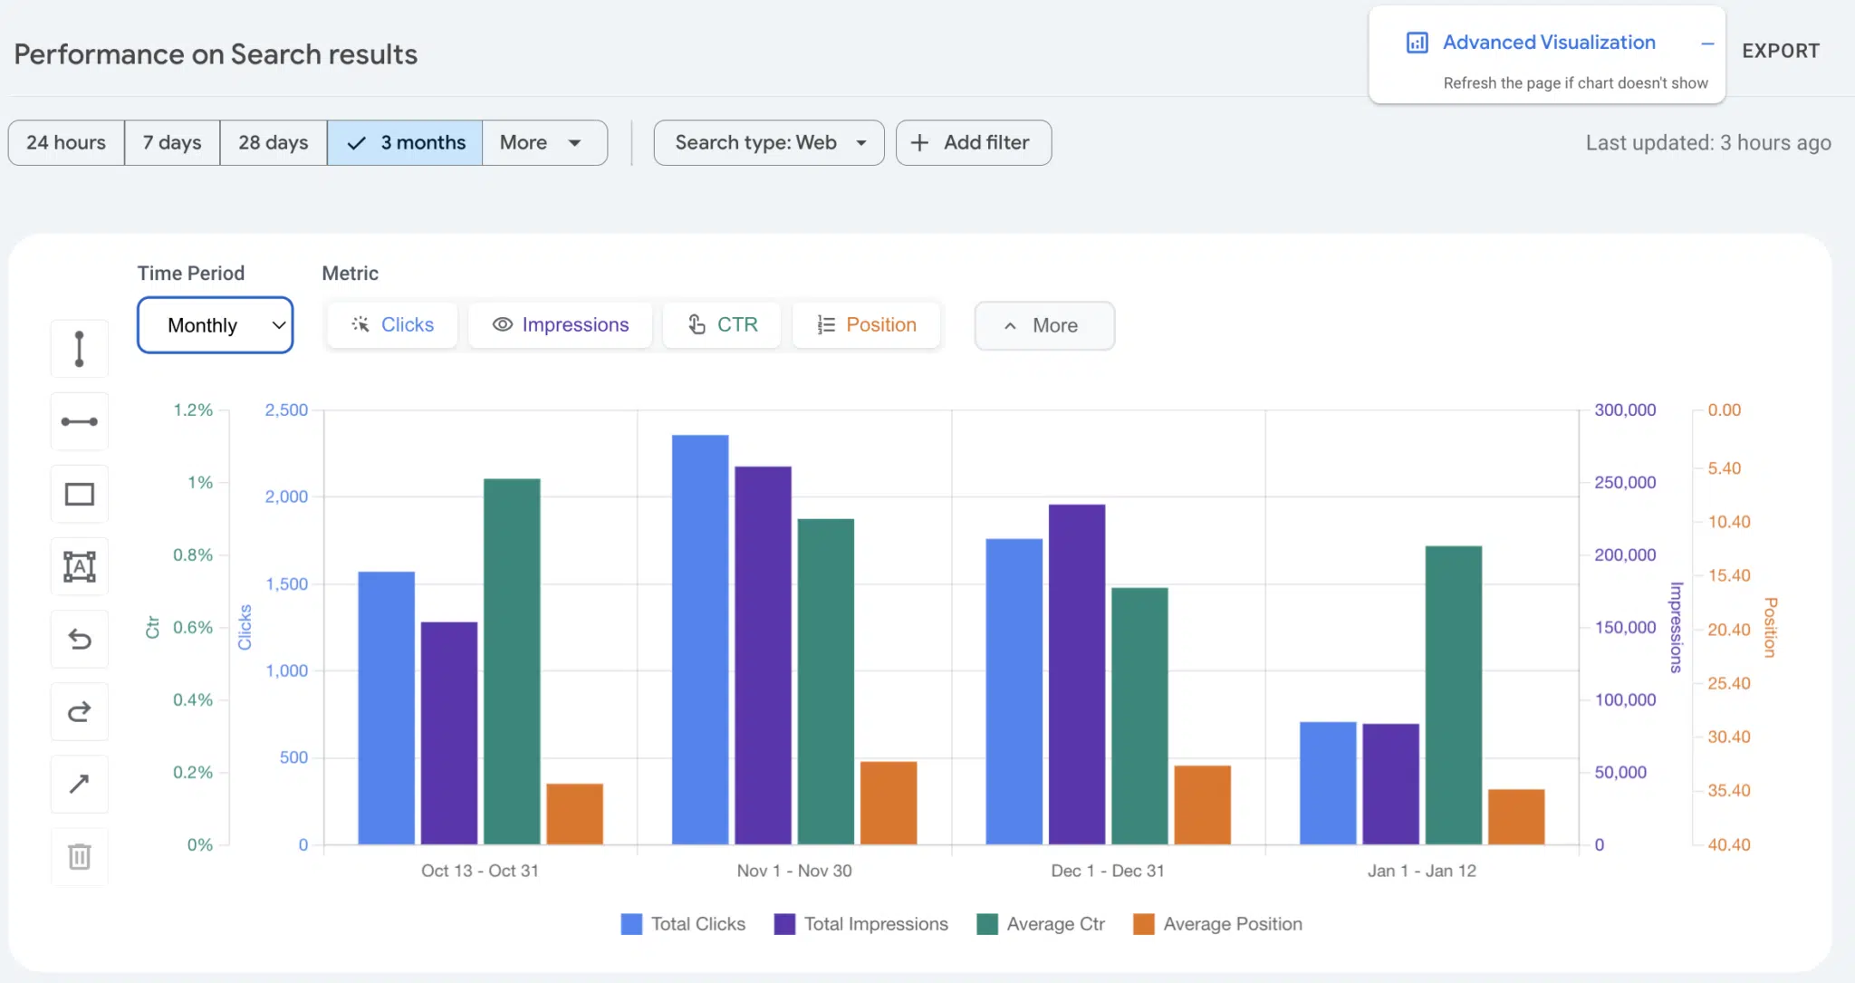Switch date range to 7 days

pos(172,143)
